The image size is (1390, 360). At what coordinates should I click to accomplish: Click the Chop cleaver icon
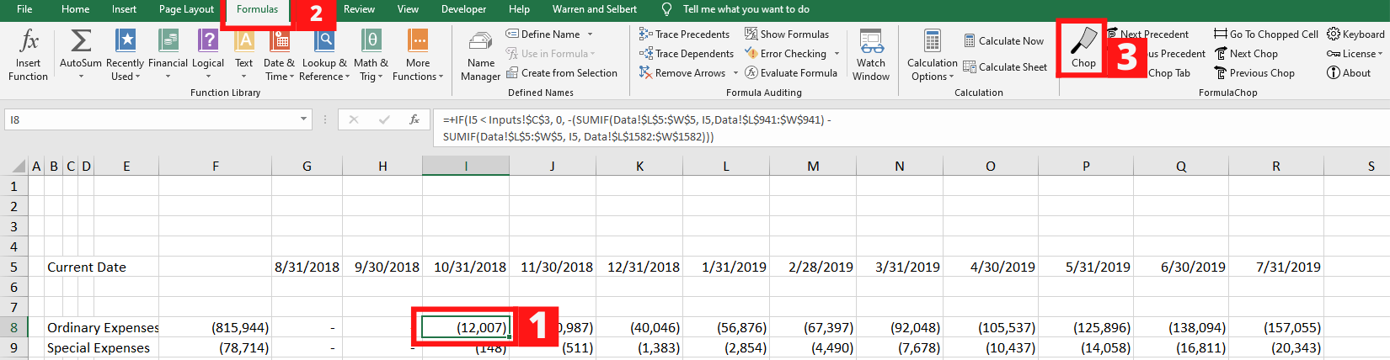point(1083,42)
